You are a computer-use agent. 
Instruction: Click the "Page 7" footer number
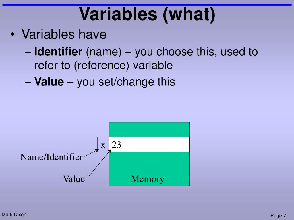tap(278, 216)
